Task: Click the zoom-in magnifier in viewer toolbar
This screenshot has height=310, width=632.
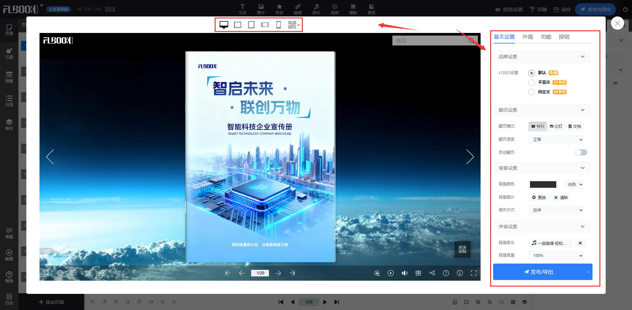Action: click(377, 273)
